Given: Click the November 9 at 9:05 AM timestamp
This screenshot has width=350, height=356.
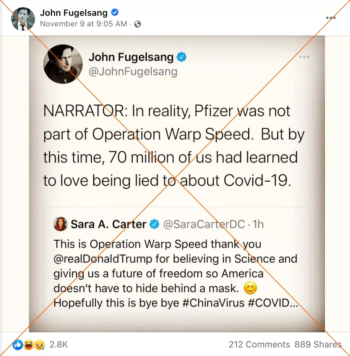Looking at the screenshot, I should coord(83,24).
